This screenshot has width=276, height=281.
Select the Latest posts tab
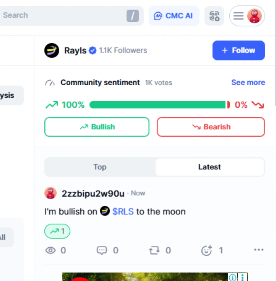click(x=209, y=167)
